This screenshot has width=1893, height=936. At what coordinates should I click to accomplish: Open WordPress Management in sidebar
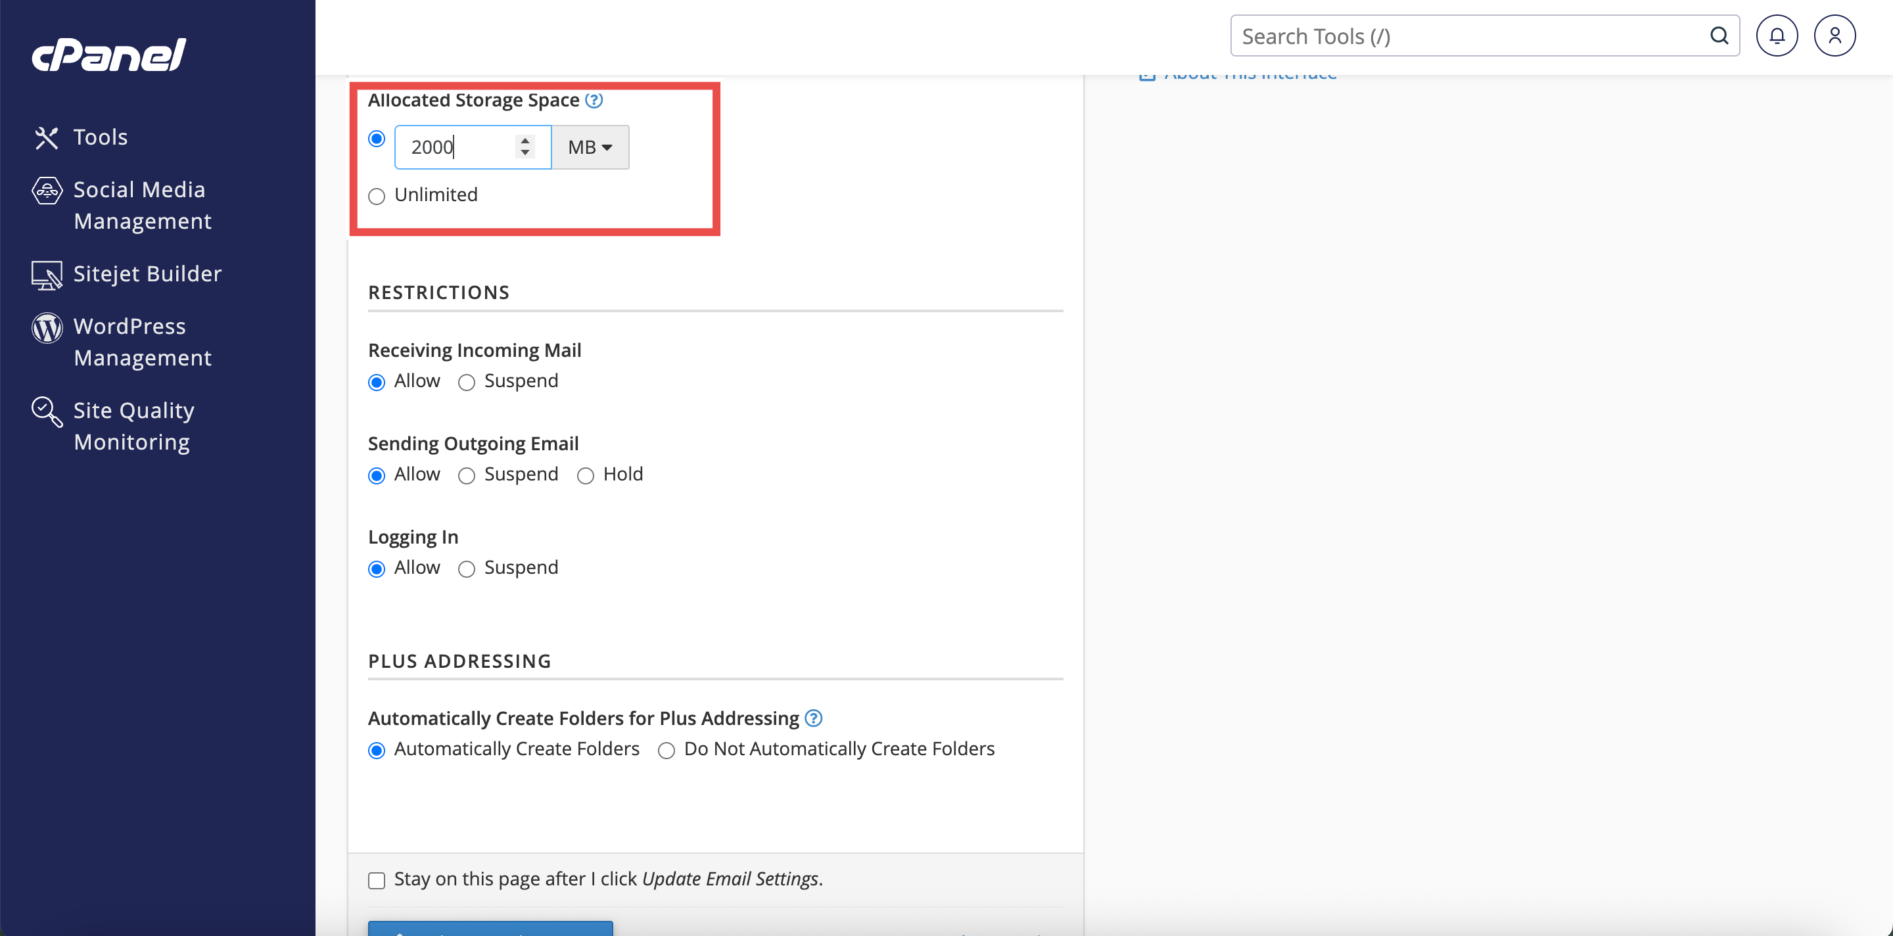click(143, 342)
